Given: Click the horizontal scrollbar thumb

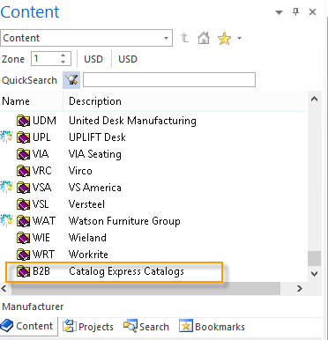Looking at the screenshot, I should [145, 289].
